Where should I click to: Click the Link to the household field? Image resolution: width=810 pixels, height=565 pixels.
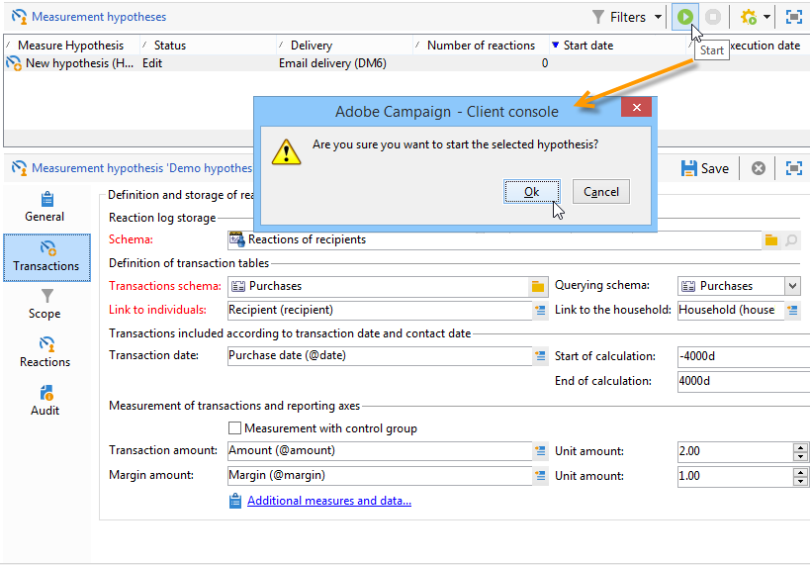(x=731, y=310)
